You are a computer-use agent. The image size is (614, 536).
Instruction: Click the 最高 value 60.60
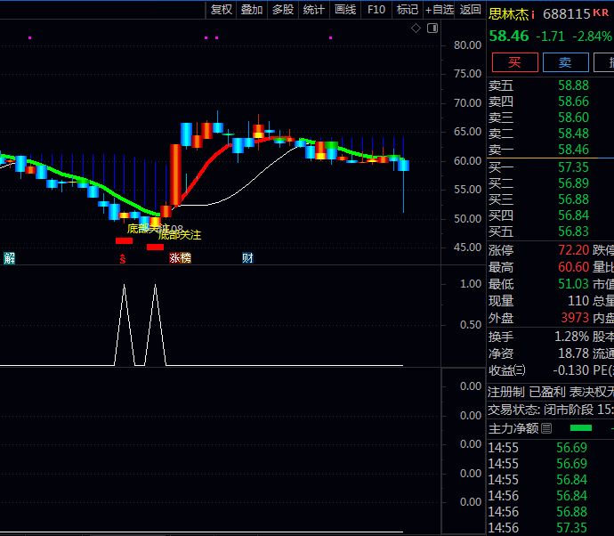coord(573,267)
